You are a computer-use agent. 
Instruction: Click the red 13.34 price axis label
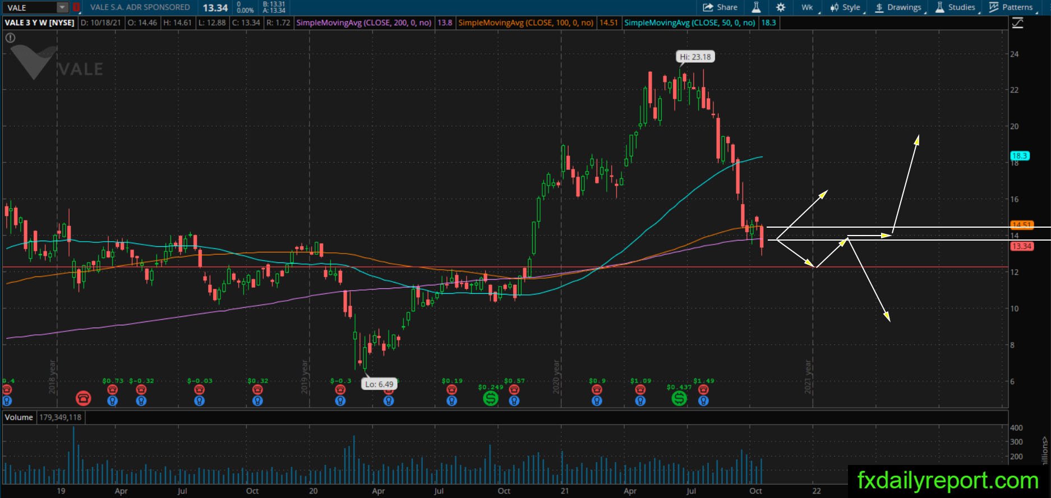pyautogui.click(x=1021, y=246)
